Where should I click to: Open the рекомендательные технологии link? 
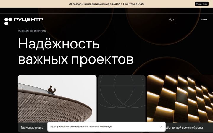(85, 127)
